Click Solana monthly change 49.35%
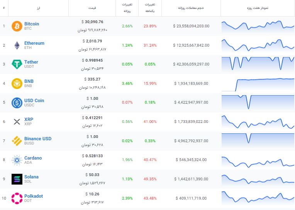Screen dimensions: 295x210 coord(150,179)
